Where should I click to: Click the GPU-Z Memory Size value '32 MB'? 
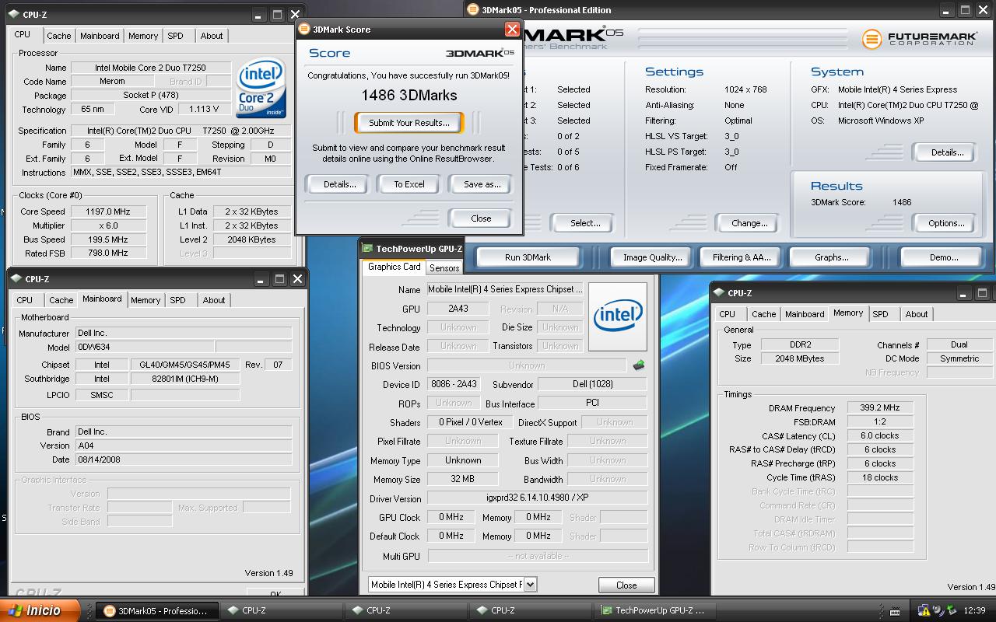(462, 479)
